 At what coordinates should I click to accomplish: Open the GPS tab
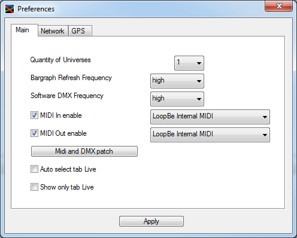tap(80, 31)
